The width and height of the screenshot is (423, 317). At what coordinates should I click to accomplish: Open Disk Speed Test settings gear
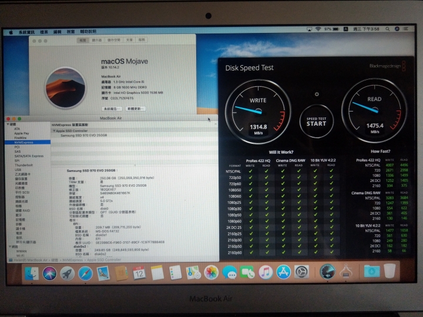click(x=317, y=95)
